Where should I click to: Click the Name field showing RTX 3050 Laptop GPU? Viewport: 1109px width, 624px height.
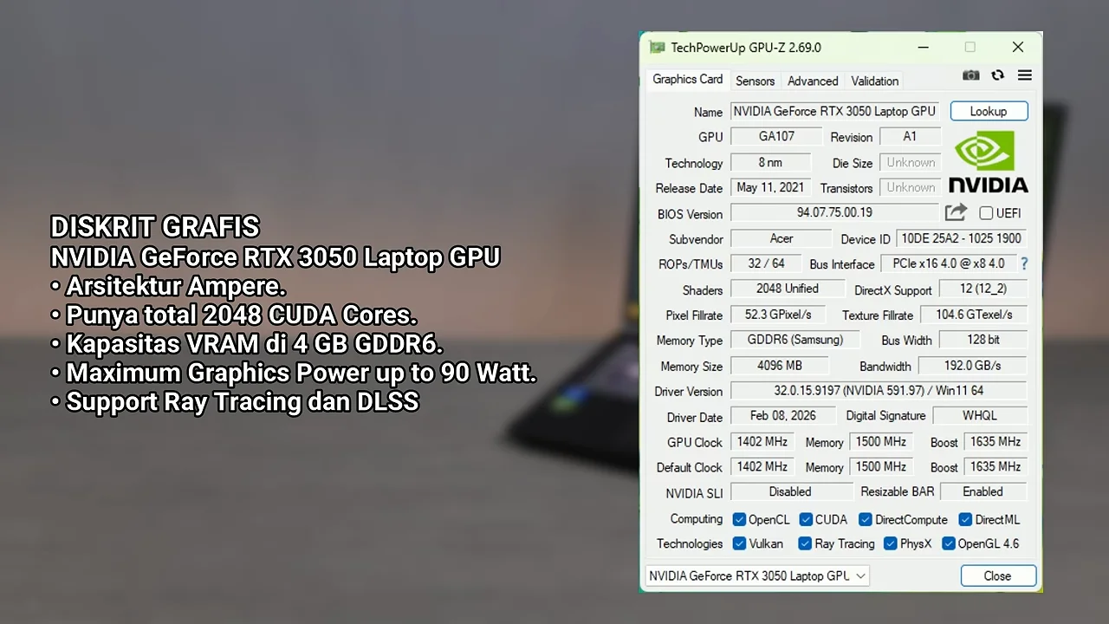(835, 111)
